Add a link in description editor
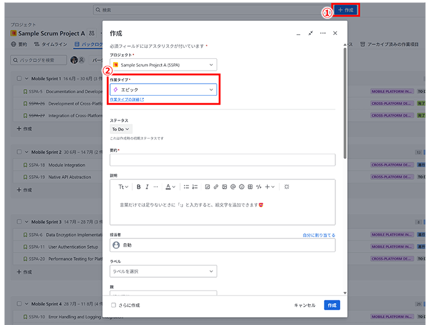 216,187
